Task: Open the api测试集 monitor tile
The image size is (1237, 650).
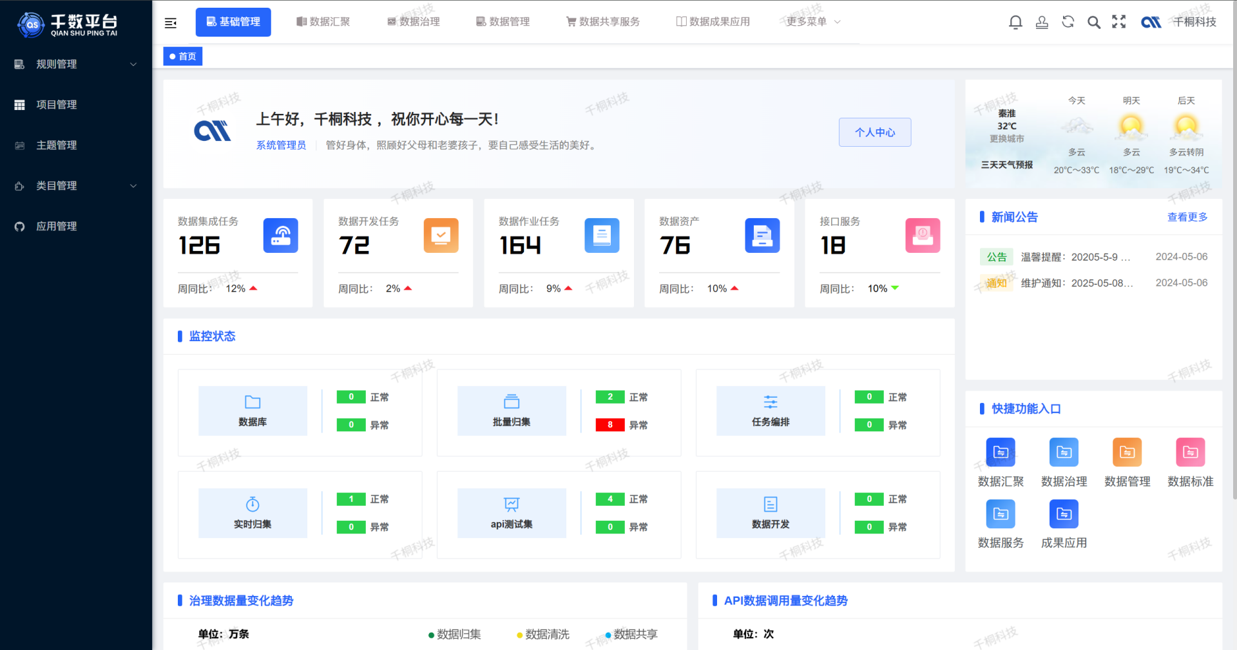Action: 512,513
